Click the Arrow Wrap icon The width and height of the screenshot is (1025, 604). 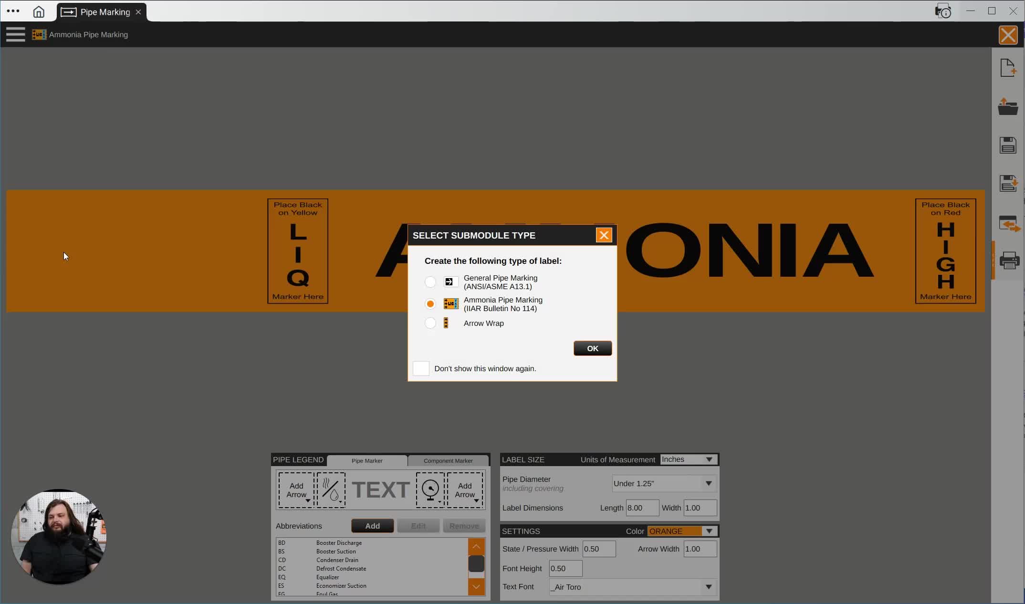(446, 323)
